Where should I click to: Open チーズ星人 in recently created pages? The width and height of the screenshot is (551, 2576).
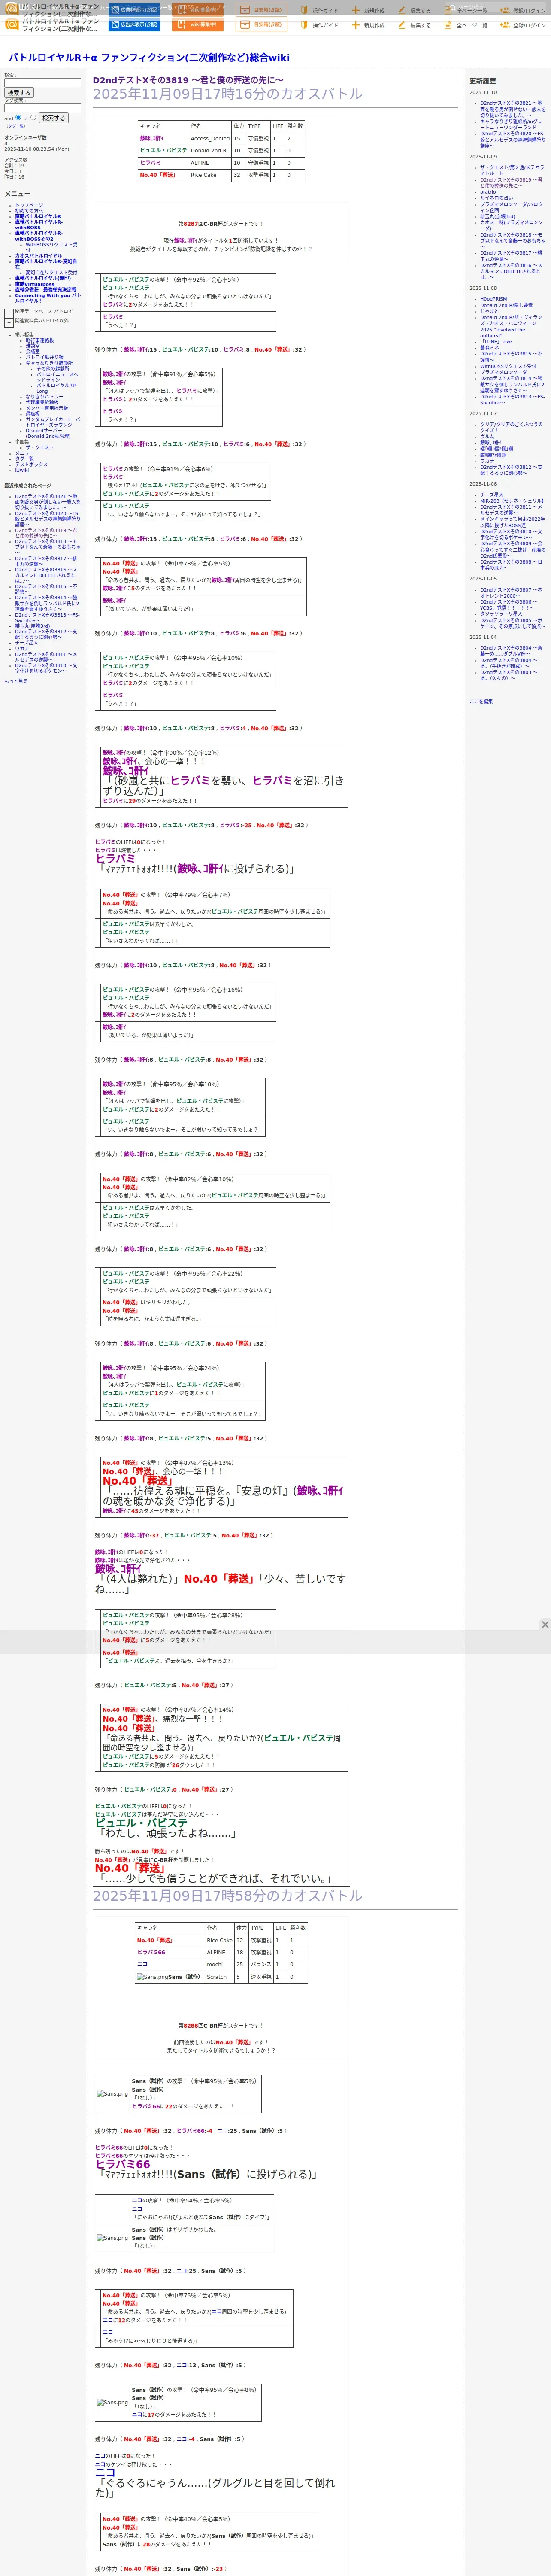(x=27, y=643)
